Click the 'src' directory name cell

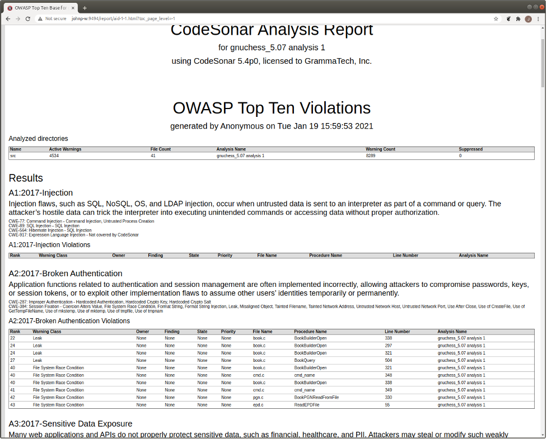(13, 155)
